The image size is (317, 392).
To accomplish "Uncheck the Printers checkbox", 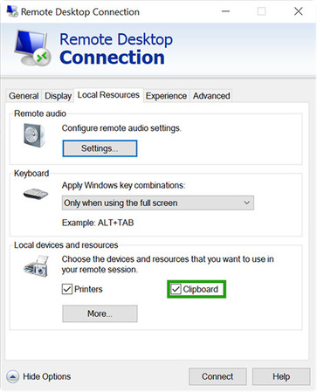I will (67, 289).
